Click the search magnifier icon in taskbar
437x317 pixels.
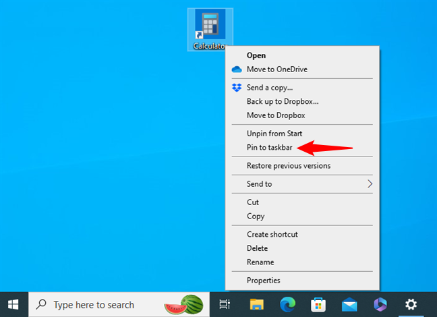(41, 304)
